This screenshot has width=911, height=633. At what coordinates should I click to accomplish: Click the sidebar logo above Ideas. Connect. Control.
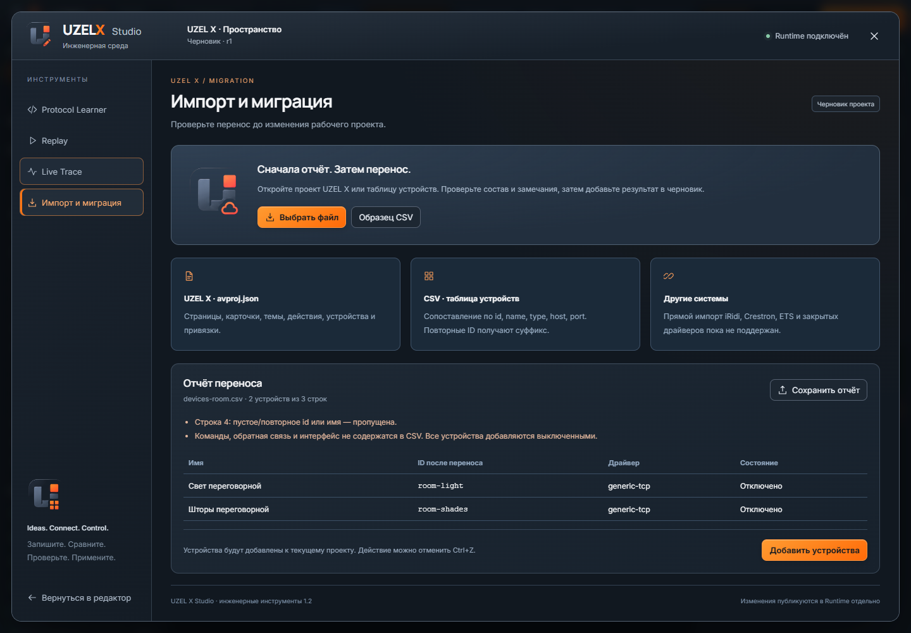(44, 495)
